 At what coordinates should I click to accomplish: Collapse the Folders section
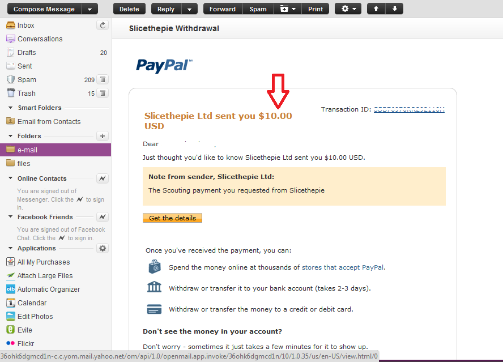11,136
